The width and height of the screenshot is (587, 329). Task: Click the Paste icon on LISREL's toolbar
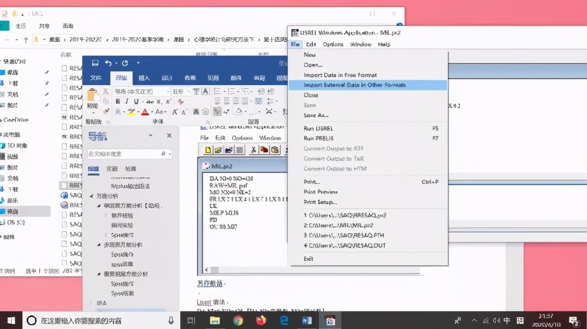point(274,150)
